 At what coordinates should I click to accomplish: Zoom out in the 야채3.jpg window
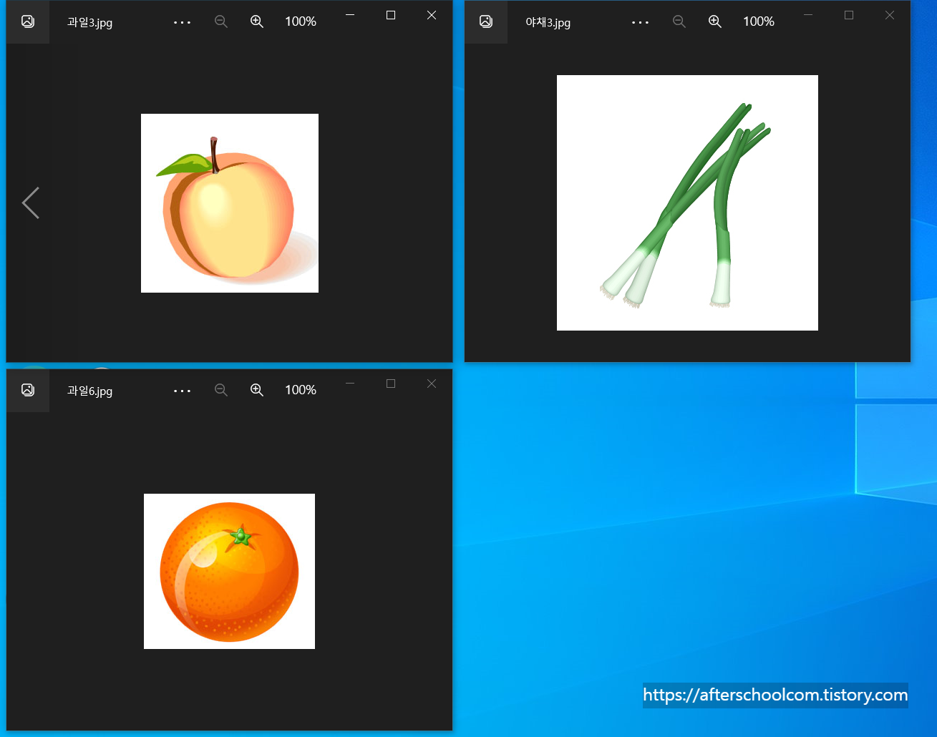[x=679, y=21]
